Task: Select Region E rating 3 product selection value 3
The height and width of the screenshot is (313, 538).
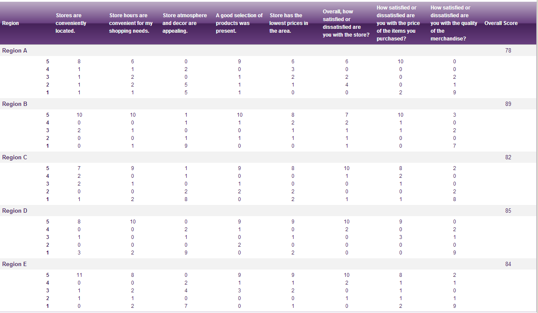Action: click(239, 291)
